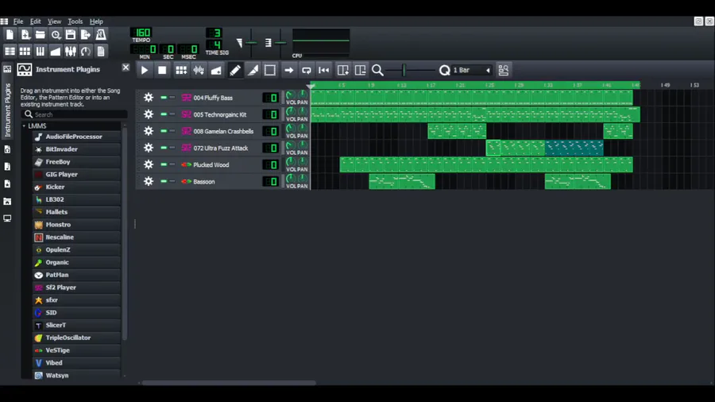Mute the 072 Ultra Fuzz Attack track

tap(163, 148)
